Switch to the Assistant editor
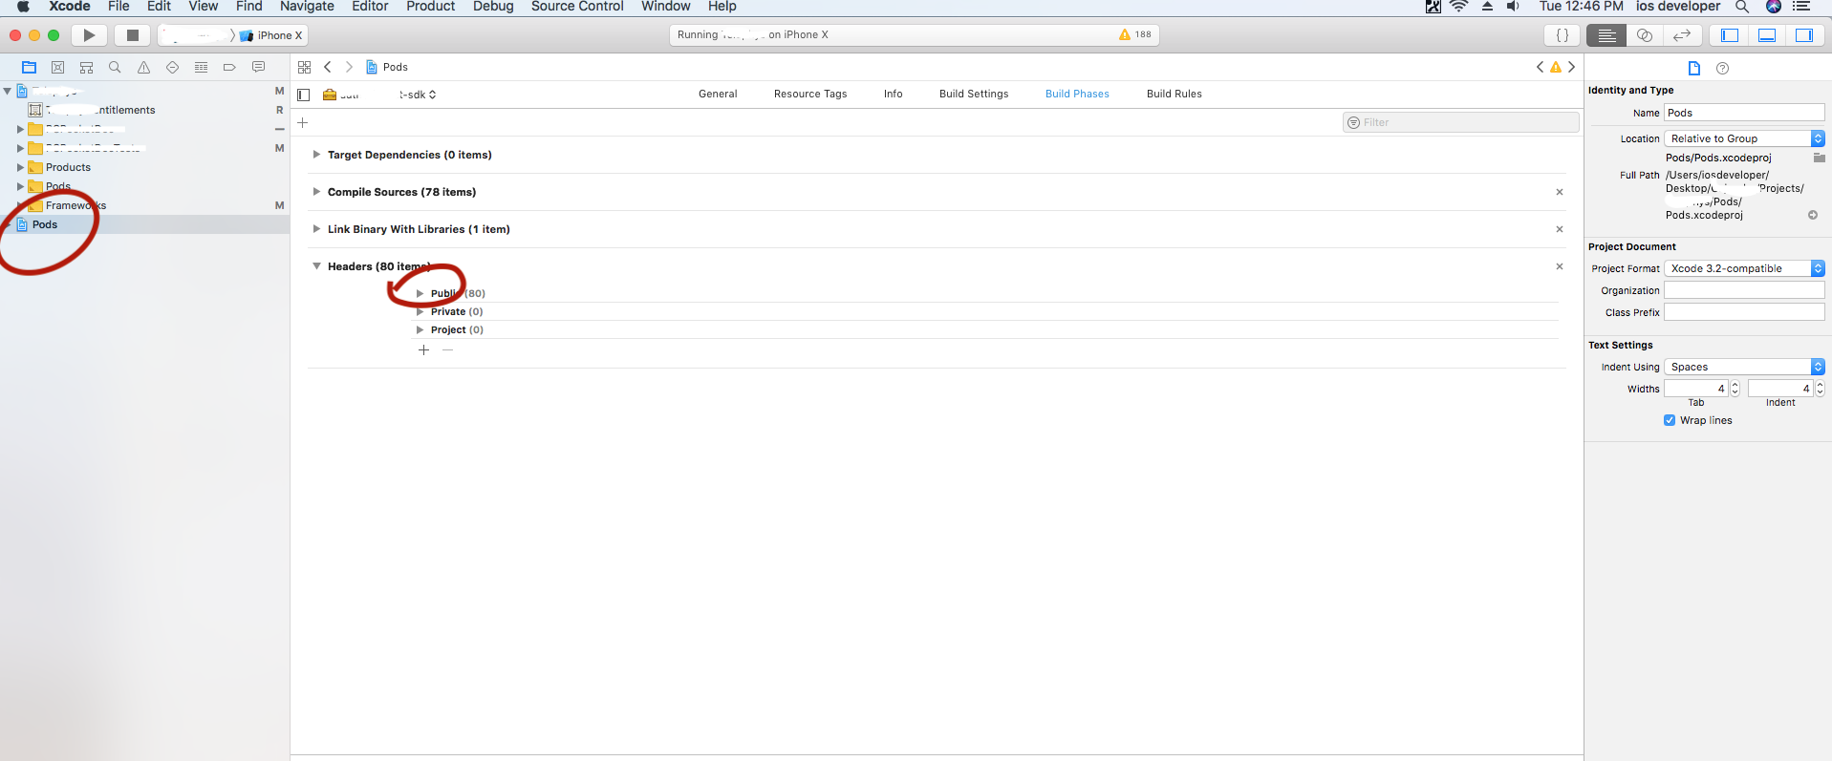This screenshot has height=761, width=1832. click(x=1645, y=35)
